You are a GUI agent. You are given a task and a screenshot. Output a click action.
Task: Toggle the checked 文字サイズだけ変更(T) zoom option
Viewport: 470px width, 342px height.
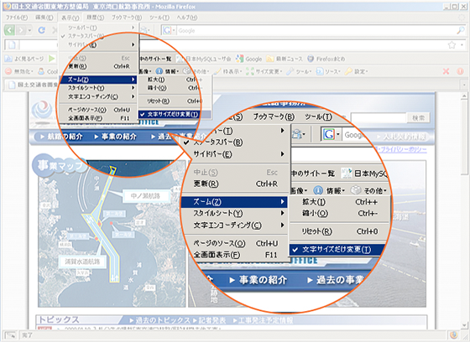click(335, 250)
